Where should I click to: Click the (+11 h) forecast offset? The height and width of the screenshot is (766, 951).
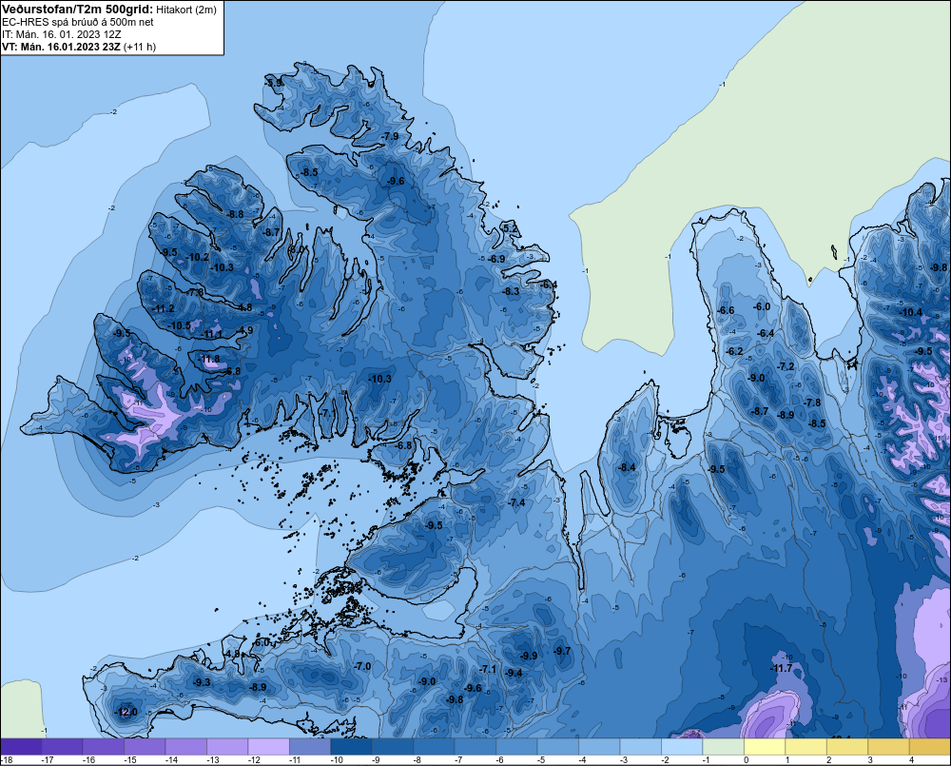click(x=140, y=47)
